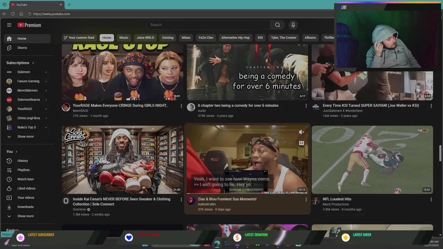Screen dimensions: 443x249
Task: Play the YourRAGE girls night thumbnail
Action: [123, 72]
